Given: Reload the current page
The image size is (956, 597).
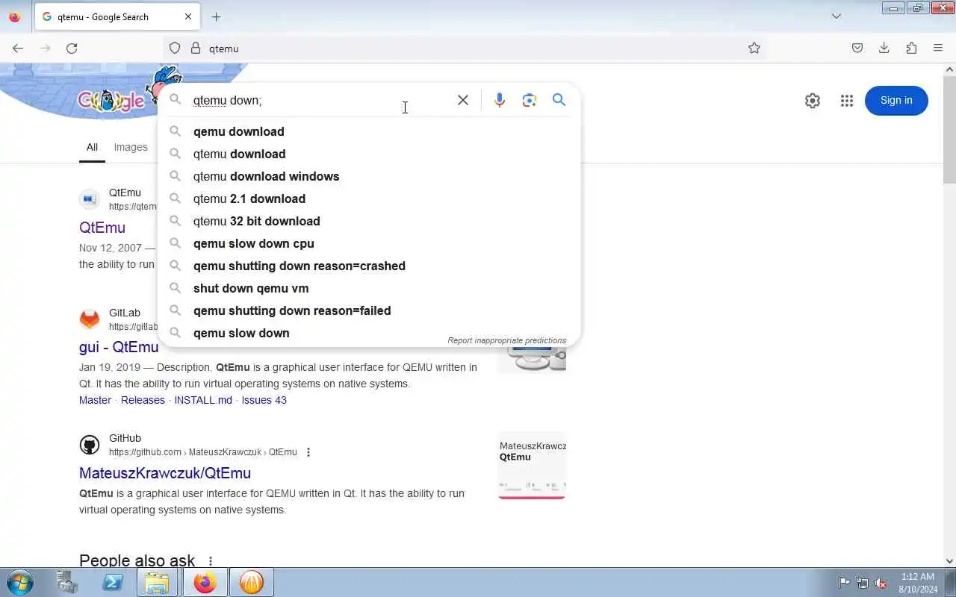Looking at the screenshot, I should [72, 48].
